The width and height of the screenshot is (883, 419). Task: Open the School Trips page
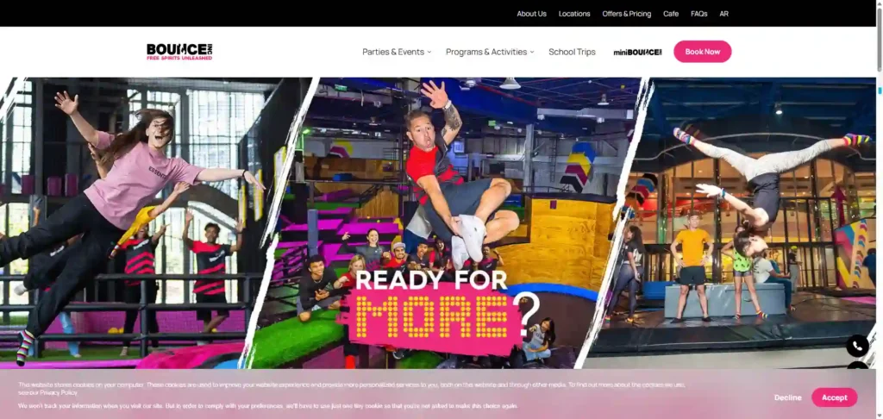[572, 52]
